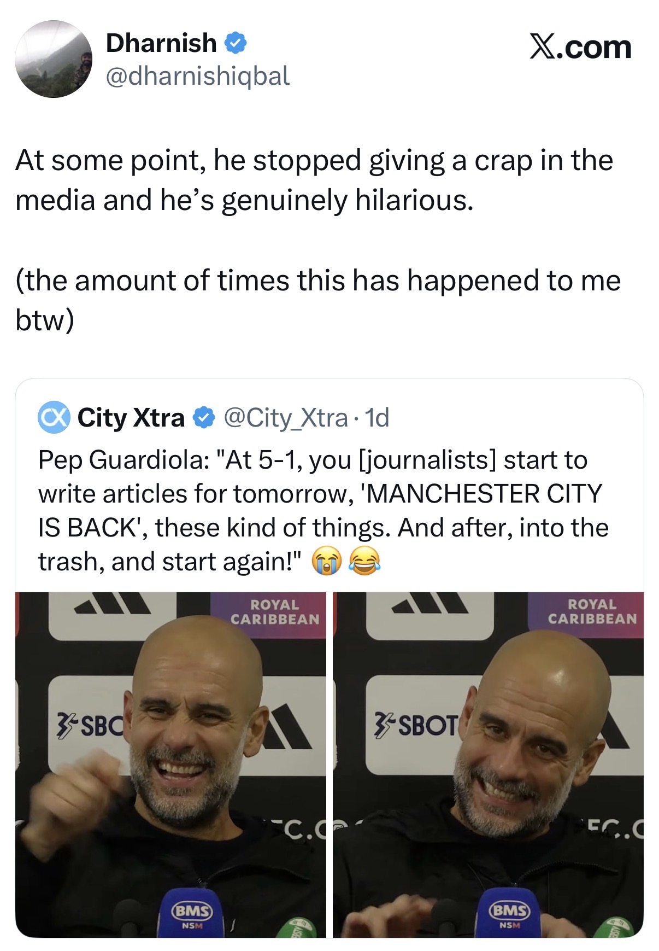659x951 pixels.
Task: Open the quoted tweet's 1d timestamp
Action: 376,418
